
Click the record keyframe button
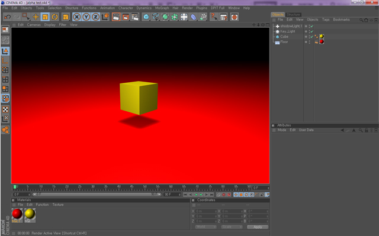[x=219, y=195]
